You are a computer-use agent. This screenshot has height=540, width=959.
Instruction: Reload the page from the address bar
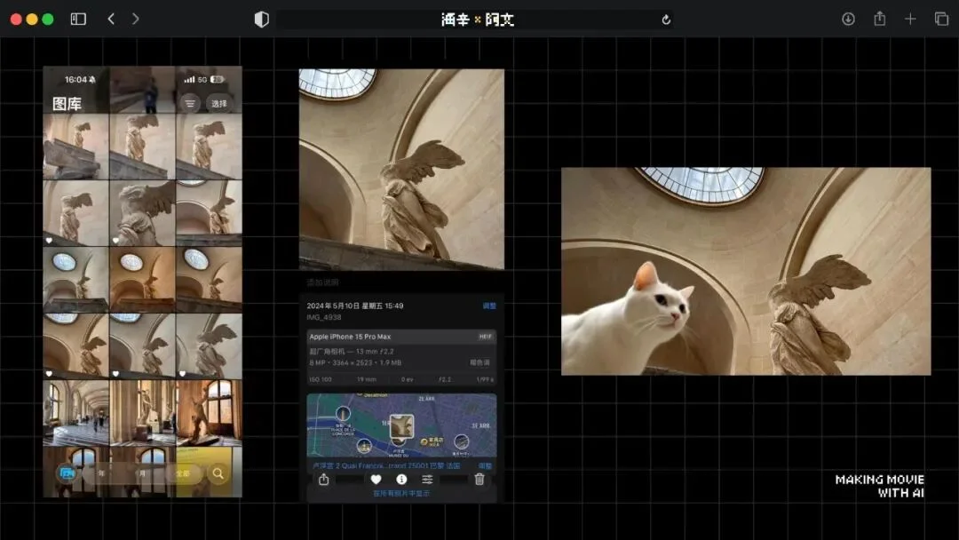[x=666, y=20]
